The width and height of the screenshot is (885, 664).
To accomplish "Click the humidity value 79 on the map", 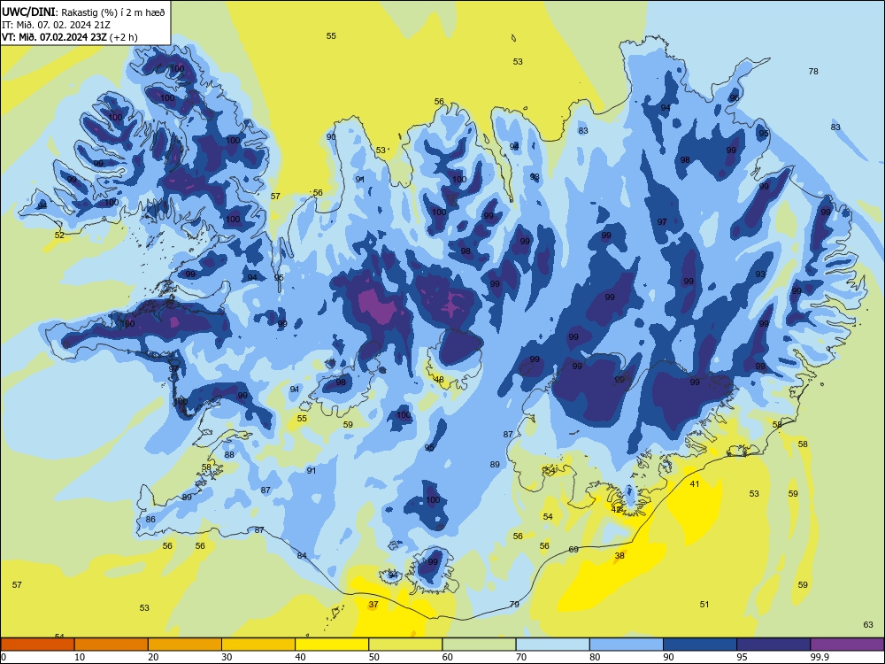I will point(514,604).
